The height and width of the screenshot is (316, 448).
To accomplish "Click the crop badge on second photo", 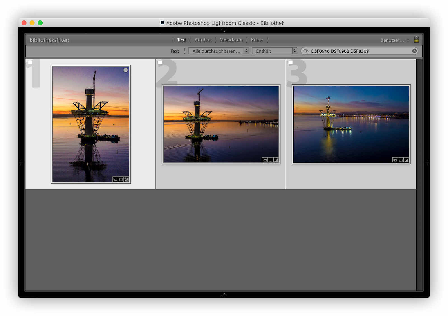I will [x=270, y=160].
